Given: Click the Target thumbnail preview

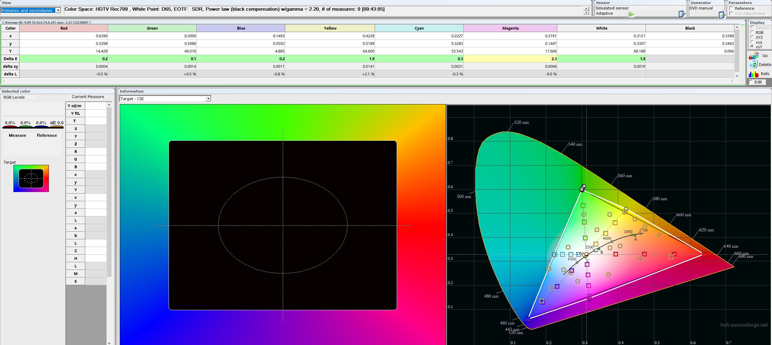Looking at the screenshot, I should [x=31, y=178].
